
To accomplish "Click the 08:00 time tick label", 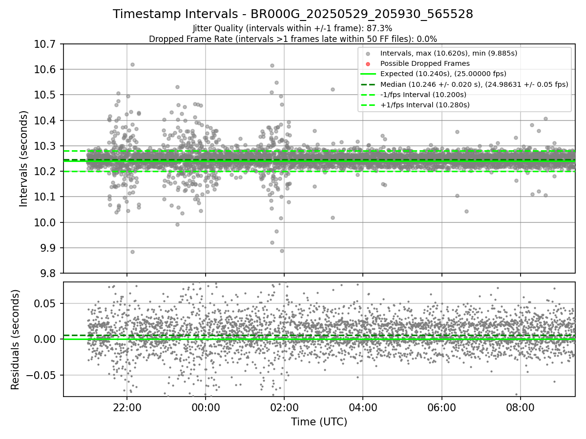I will 520,407.
